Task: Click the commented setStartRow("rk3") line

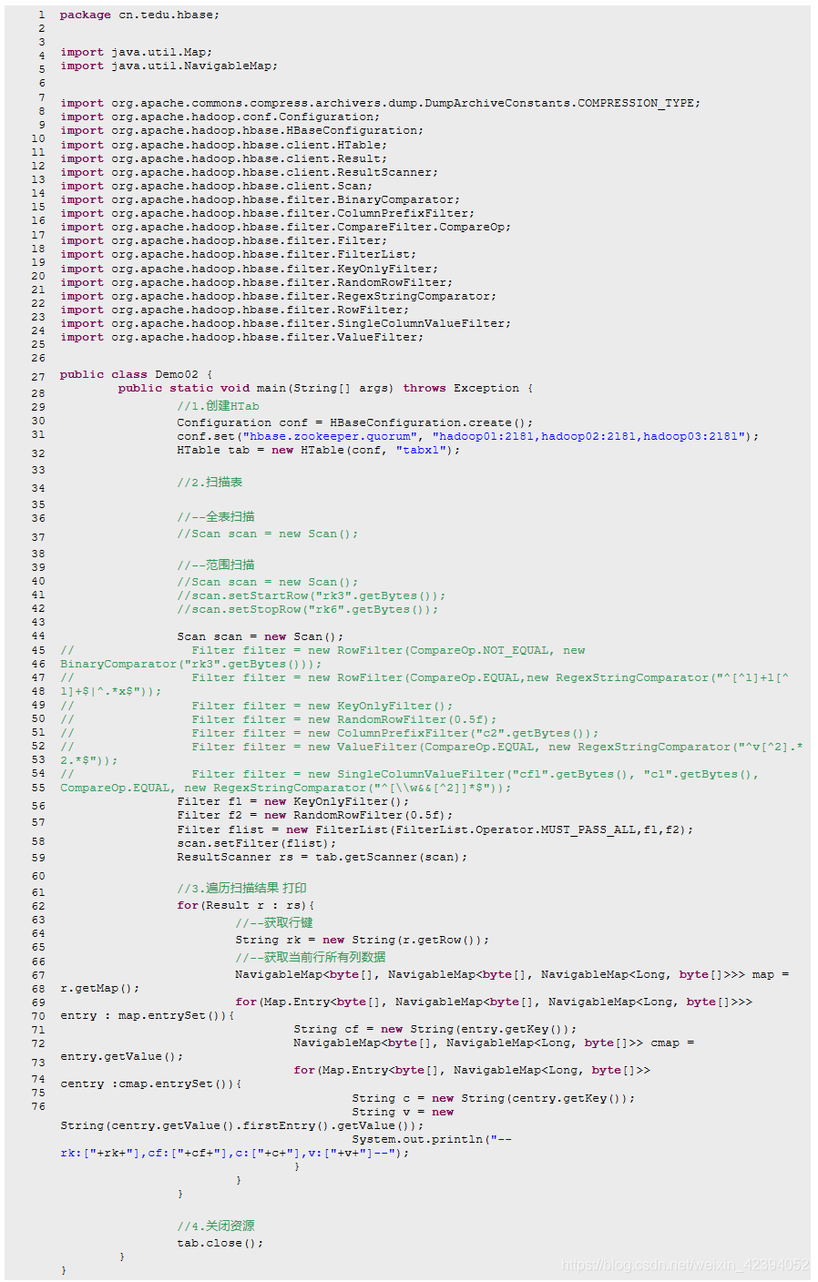Action: coord(312,595)
